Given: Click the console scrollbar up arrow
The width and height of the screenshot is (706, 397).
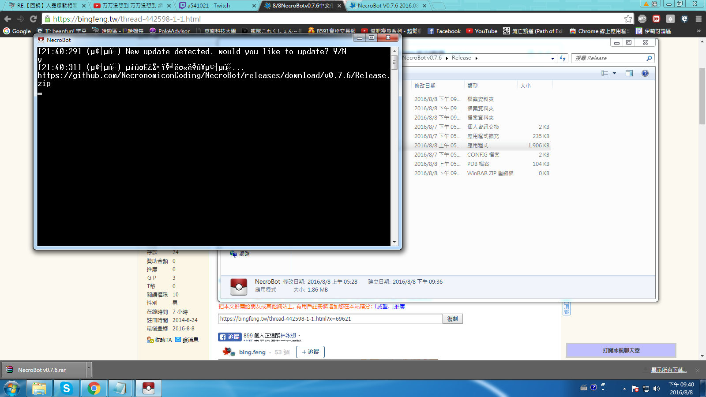Looking at the screenshot, I should 394,51.
